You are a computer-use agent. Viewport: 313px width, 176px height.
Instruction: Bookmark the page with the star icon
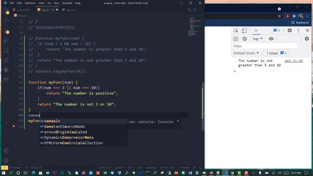[x=279, y=16]
